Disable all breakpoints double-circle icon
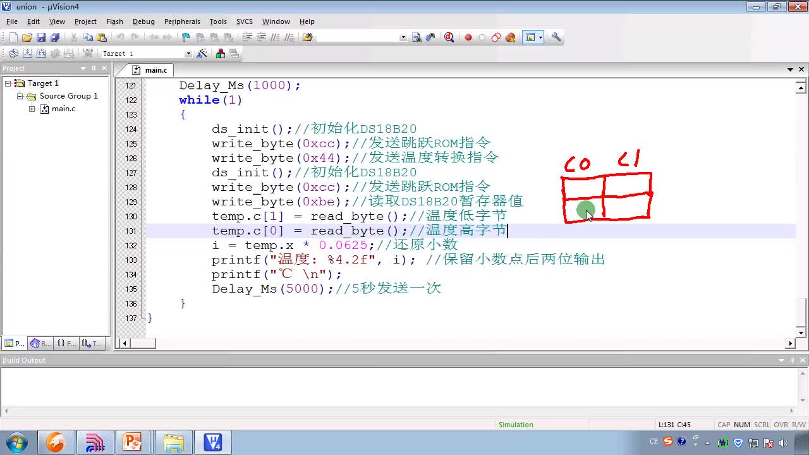The height and width of the screenshot is (455, 809). pyautogui.click(x=496, y=37)
